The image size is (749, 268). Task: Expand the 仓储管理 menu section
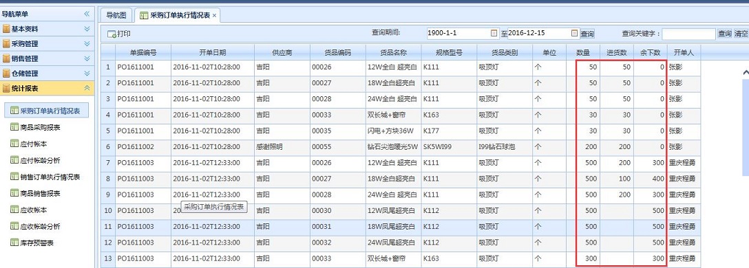pyautogui.click(x=48, y=74)
